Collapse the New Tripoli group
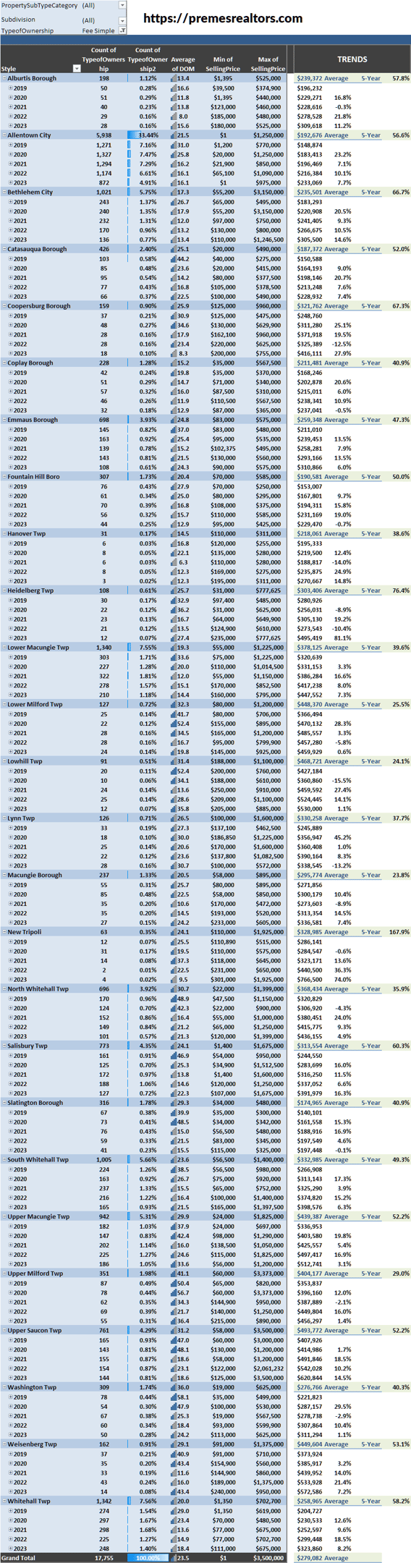The image size is (411, 1563). tap(4, 932)
